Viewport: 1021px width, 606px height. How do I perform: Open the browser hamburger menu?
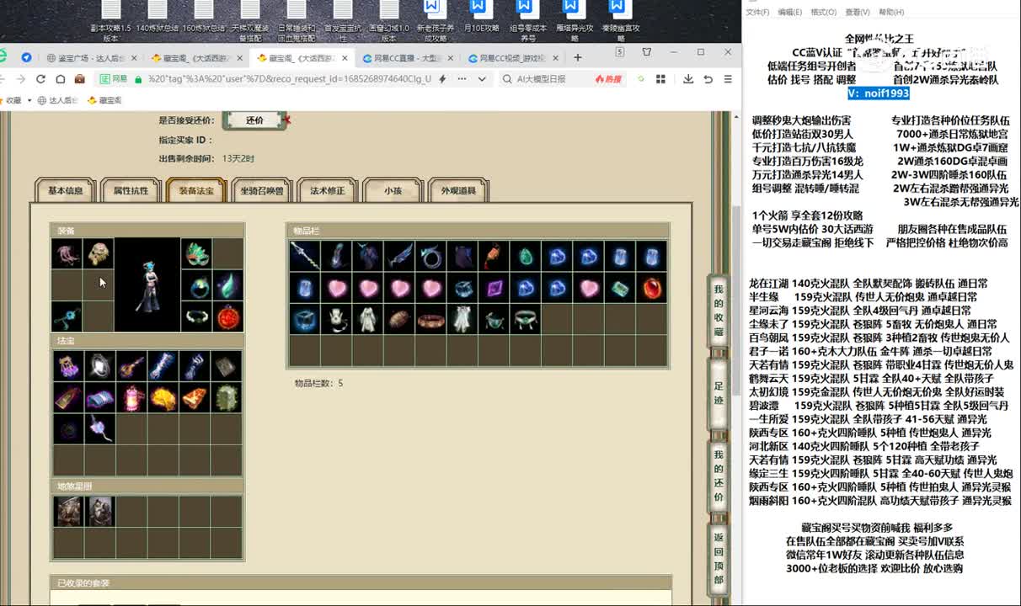[728, 79]
